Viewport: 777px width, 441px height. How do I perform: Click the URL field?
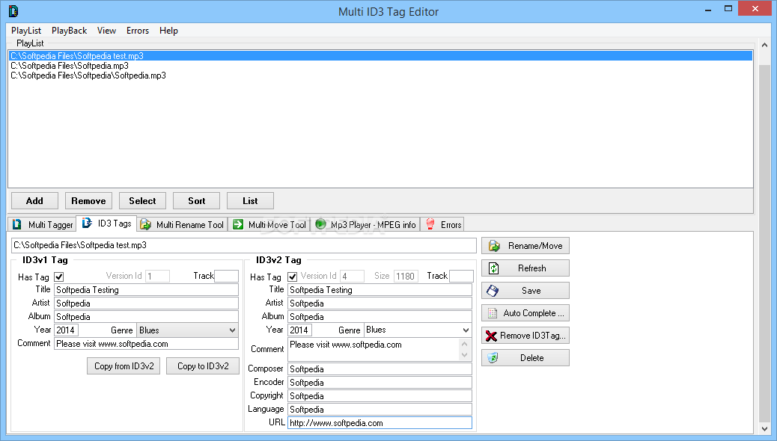coord(380,422)
